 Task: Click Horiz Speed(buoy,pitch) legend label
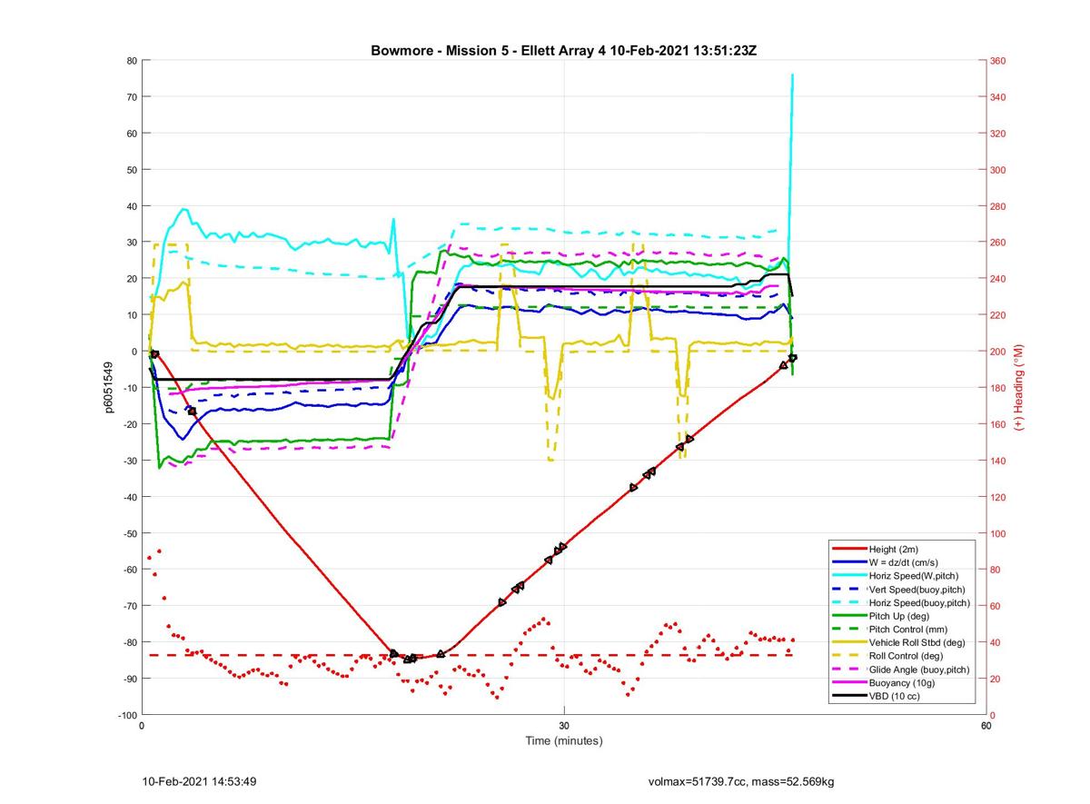(x=919, y=602)
